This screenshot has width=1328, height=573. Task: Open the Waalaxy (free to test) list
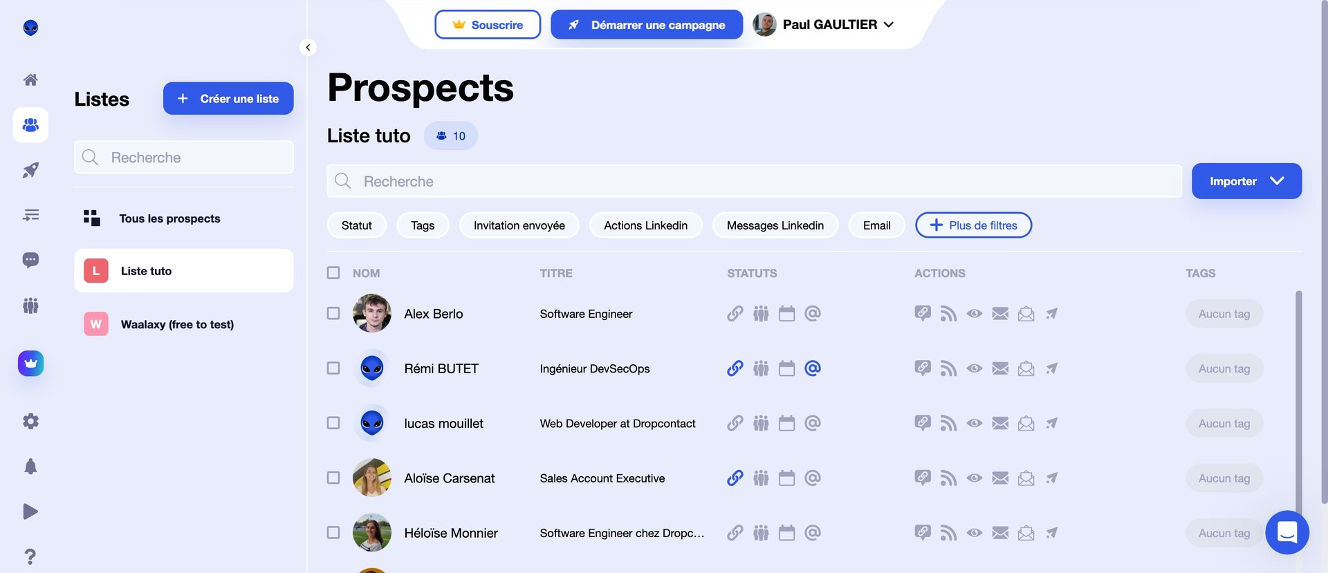point(177,324)
